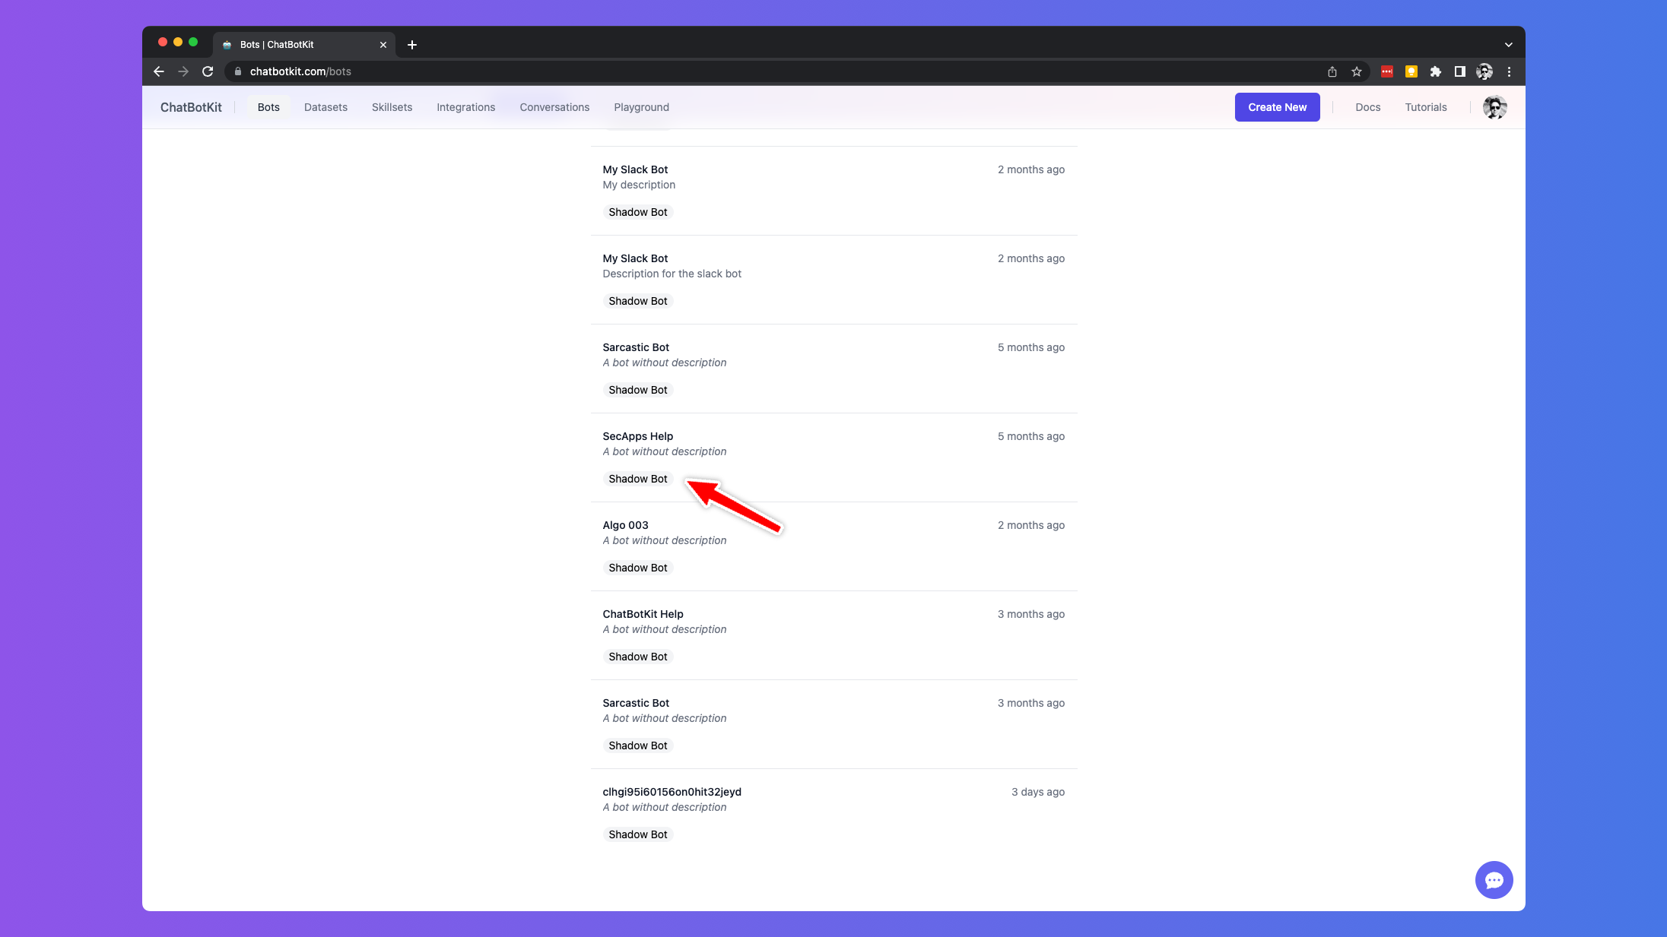Click the share page icon
The width and height of the screenshot is (1667, 937).
(1332, 71)
